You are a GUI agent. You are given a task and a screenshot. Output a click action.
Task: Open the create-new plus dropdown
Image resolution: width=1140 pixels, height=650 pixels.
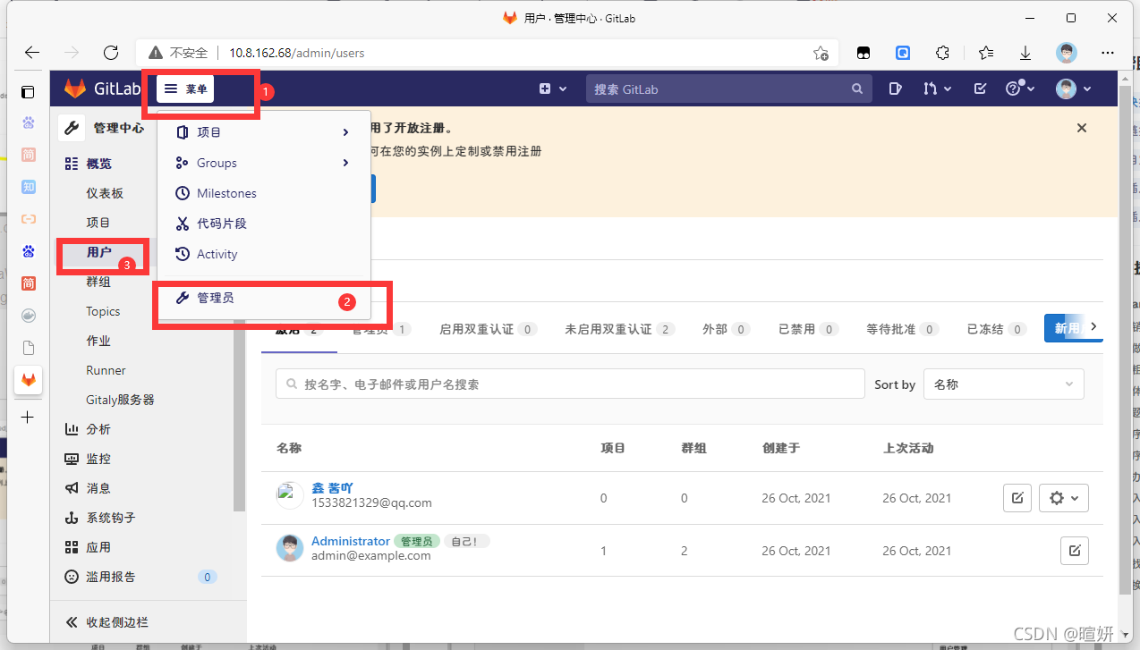(x=553, y=89)
